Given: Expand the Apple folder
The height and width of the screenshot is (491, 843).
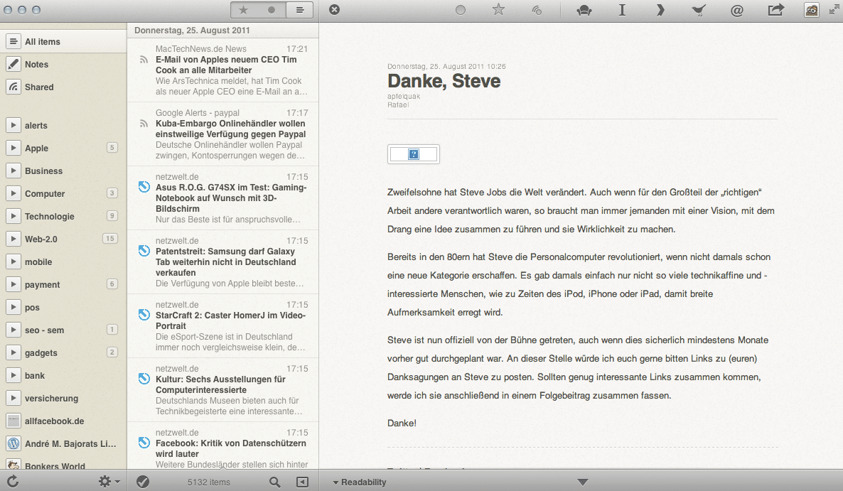Looking at the screenshot, I should [x=14, y=148].
